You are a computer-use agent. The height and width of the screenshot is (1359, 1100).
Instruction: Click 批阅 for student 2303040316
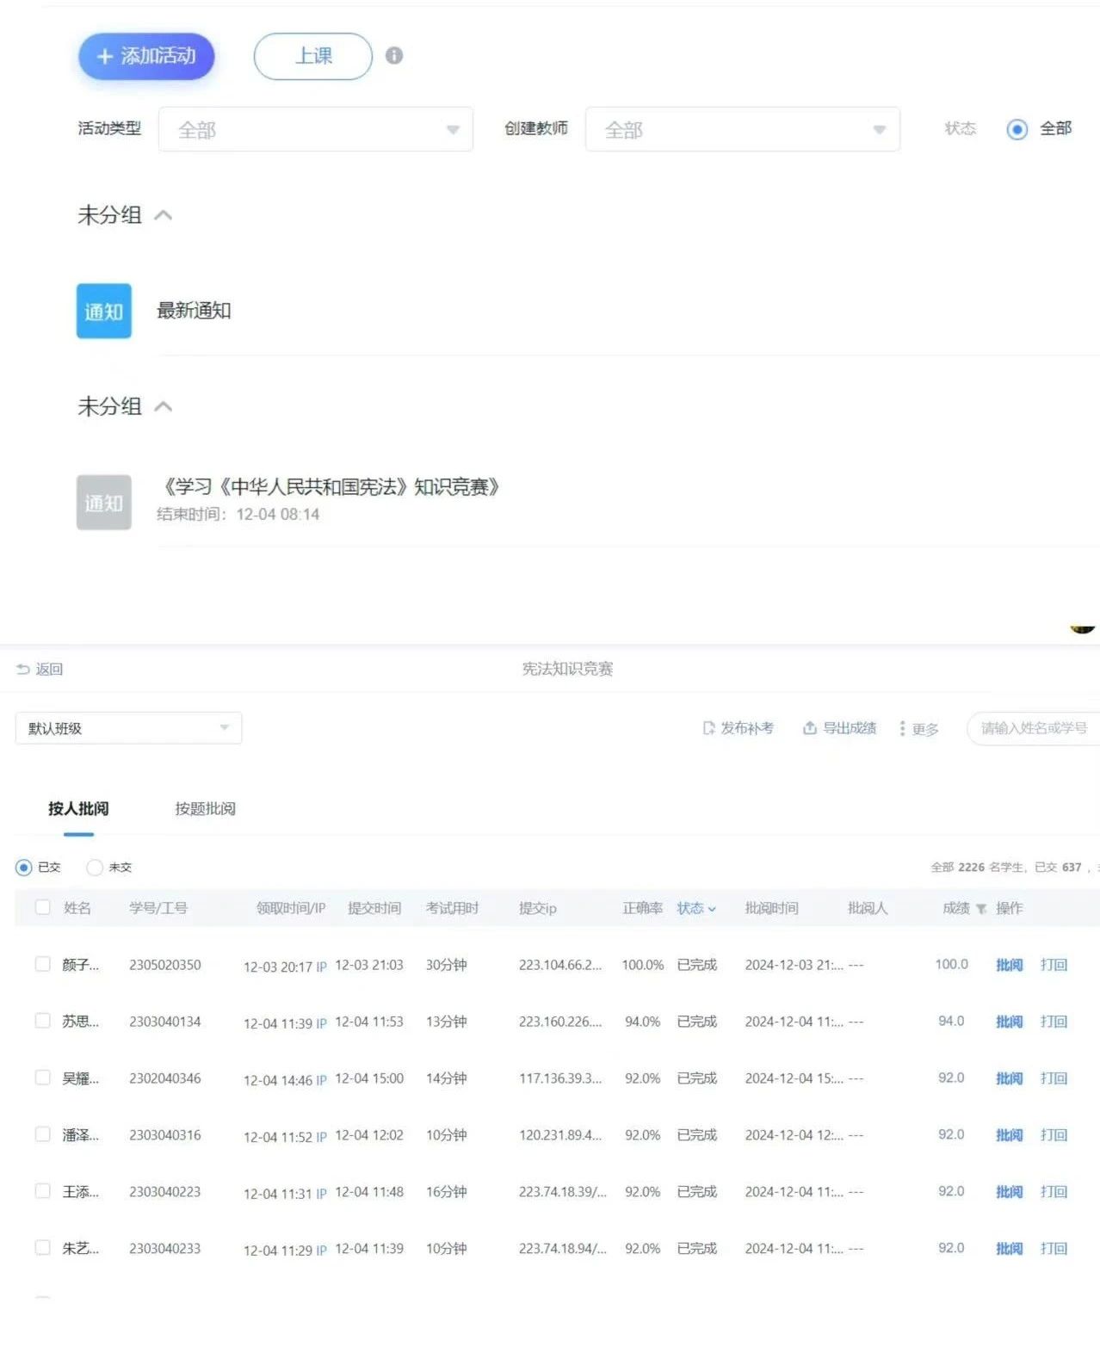(1010, 1135)
